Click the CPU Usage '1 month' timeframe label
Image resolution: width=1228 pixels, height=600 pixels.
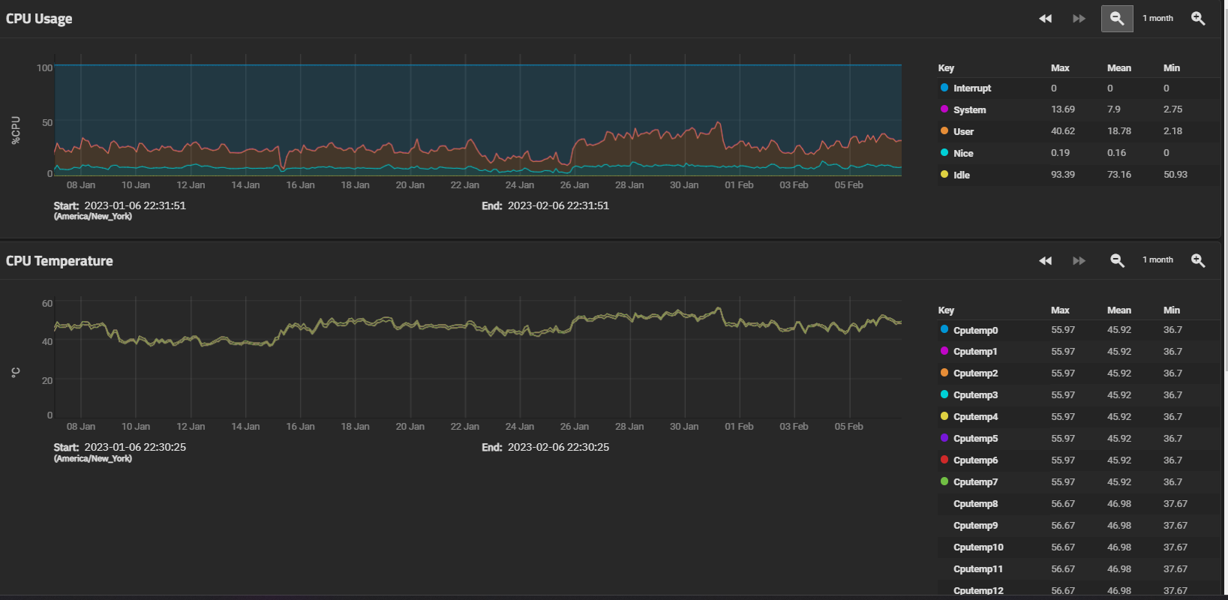point(1157,19)
